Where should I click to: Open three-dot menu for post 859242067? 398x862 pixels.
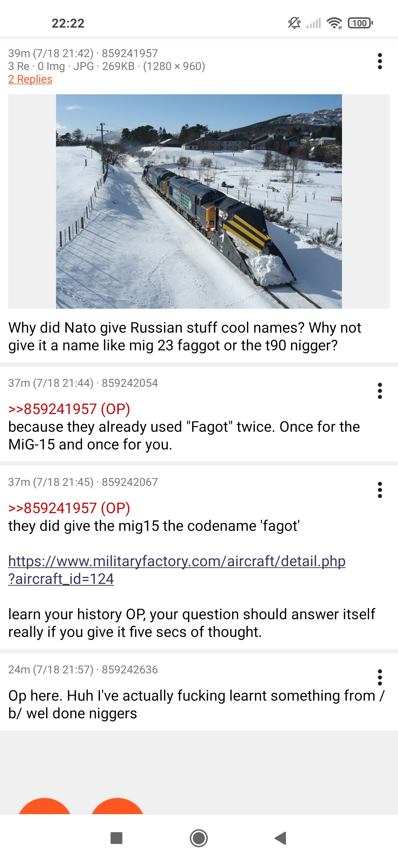[380, 490]
